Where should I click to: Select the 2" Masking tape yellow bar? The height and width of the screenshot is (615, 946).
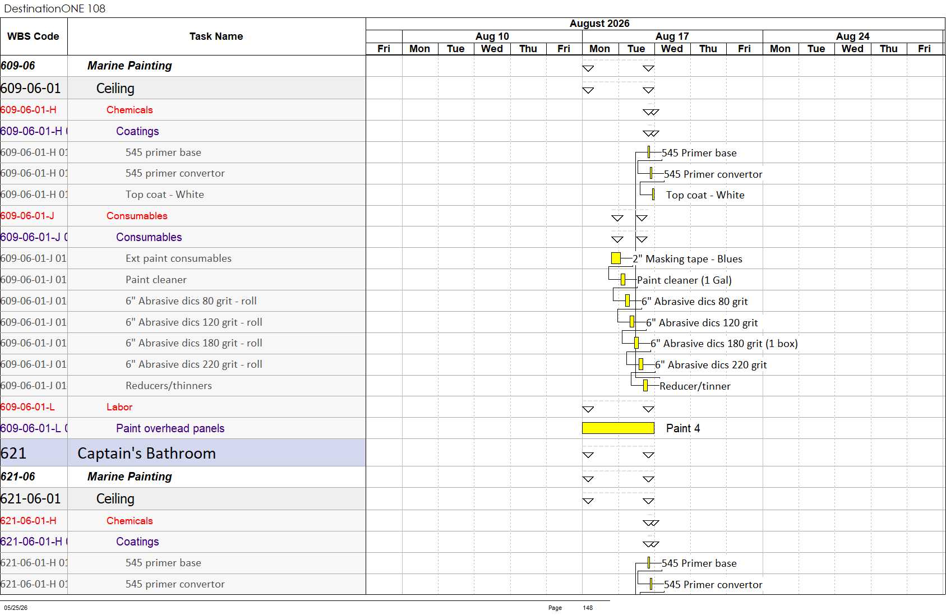tap(616, 258)
